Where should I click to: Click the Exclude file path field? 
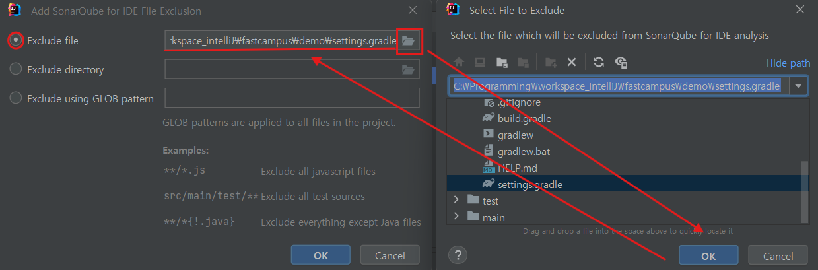coord(281,41)
